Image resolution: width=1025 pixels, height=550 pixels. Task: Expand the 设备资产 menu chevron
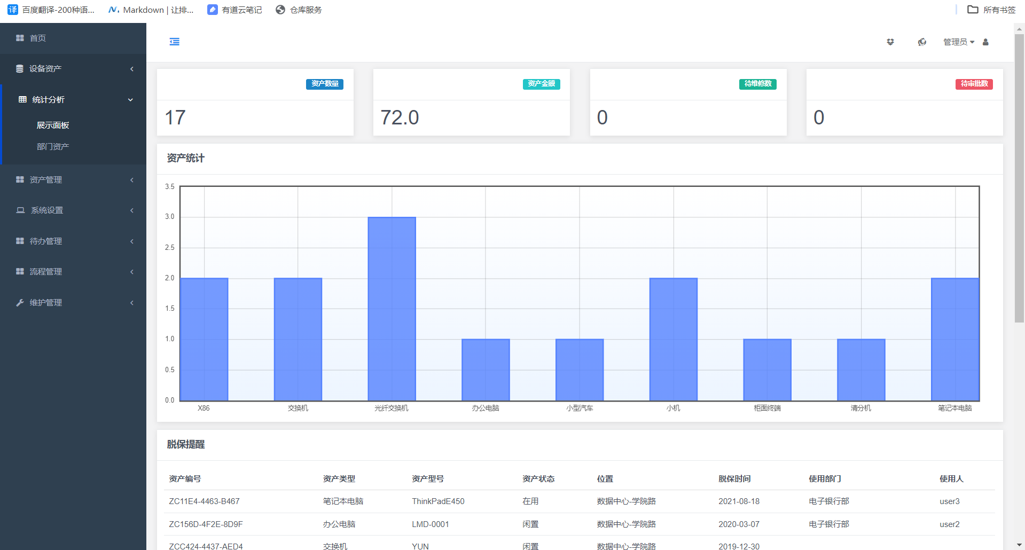click(132, 69)
